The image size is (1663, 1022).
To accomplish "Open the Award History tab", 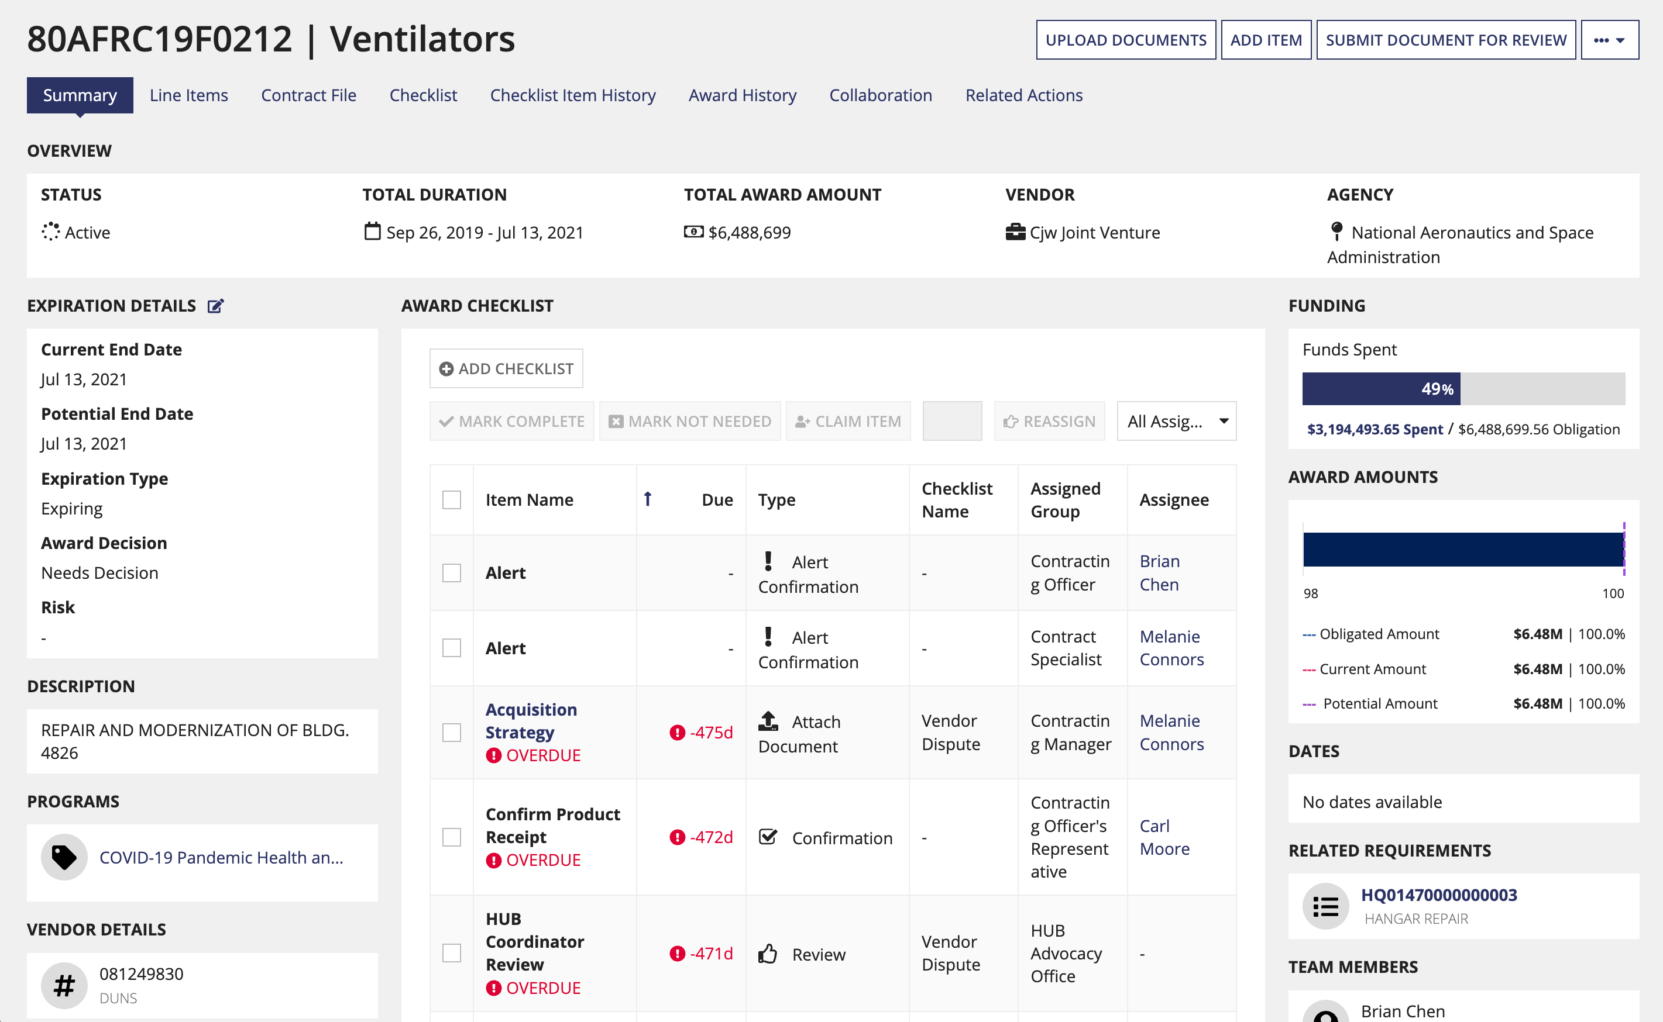I will tap(743, 95).
